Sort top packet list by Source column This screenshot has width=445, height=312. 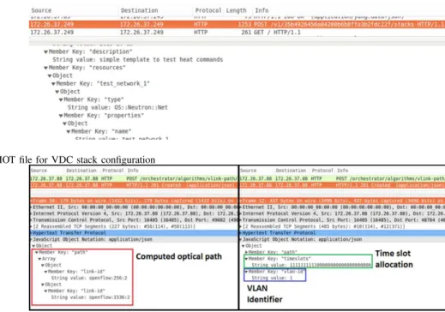[x=41, y=10]
